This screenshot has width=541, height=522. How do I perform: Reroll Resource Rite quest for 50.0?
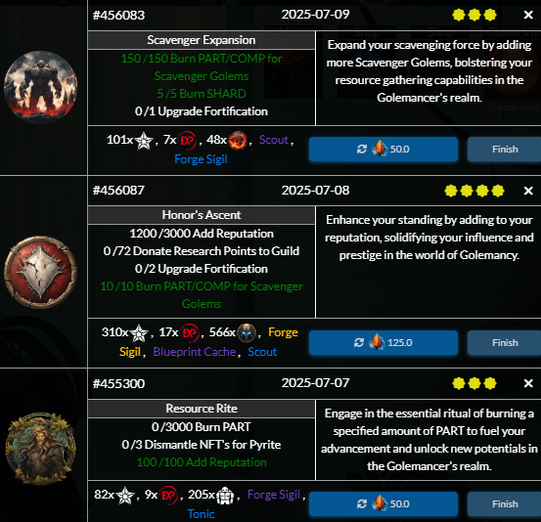[383, 504]
